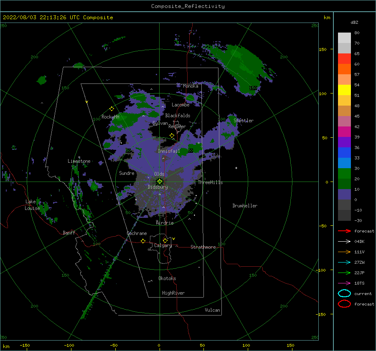Click the RedDeer city label
This screenshot has height=351, width=376.
pyautogui.click(x=177, y=126)
